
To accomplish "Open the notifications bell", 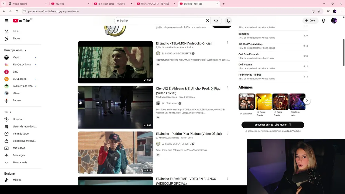I will pos(324,21).
